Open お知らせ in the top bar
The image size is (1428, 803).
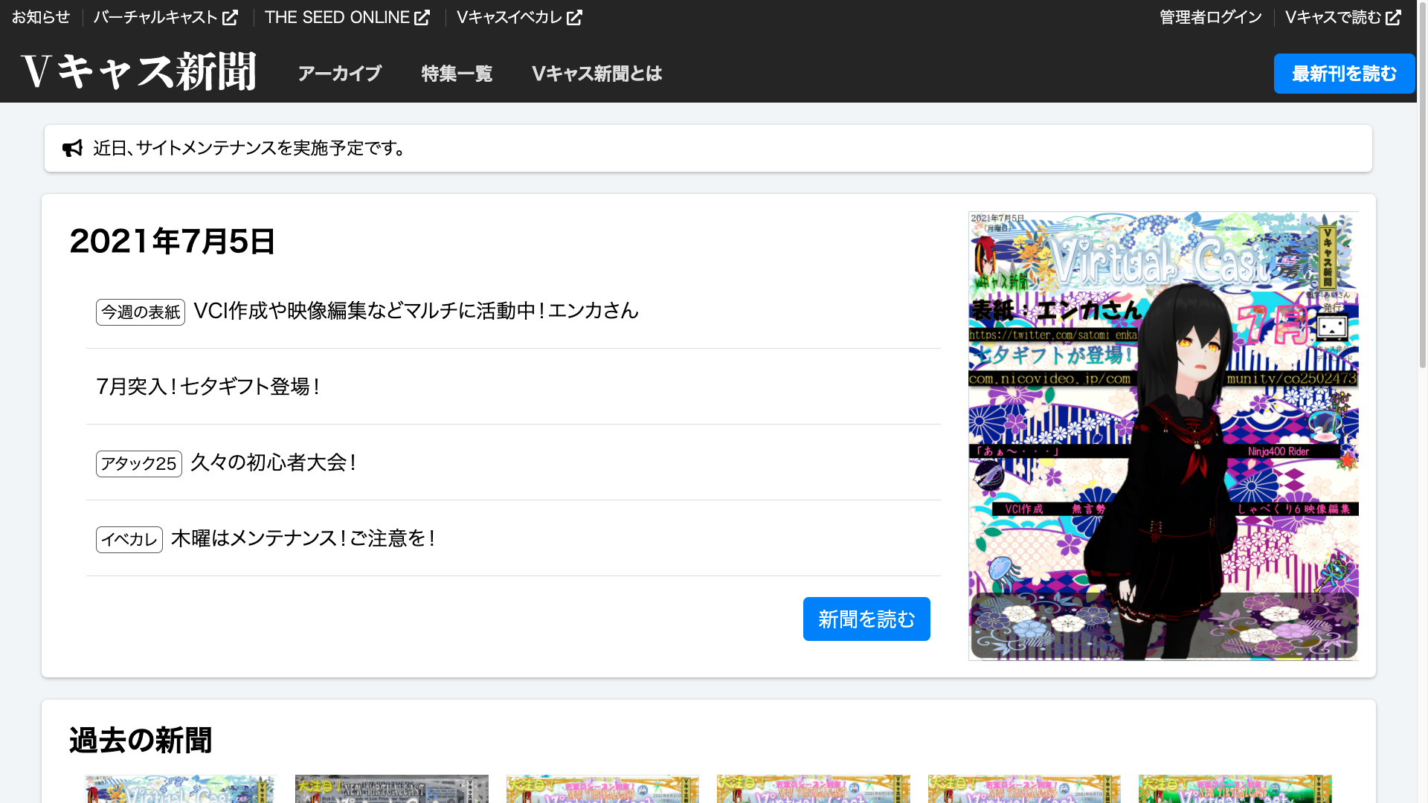pyautogui.click(x=41, y=18)
